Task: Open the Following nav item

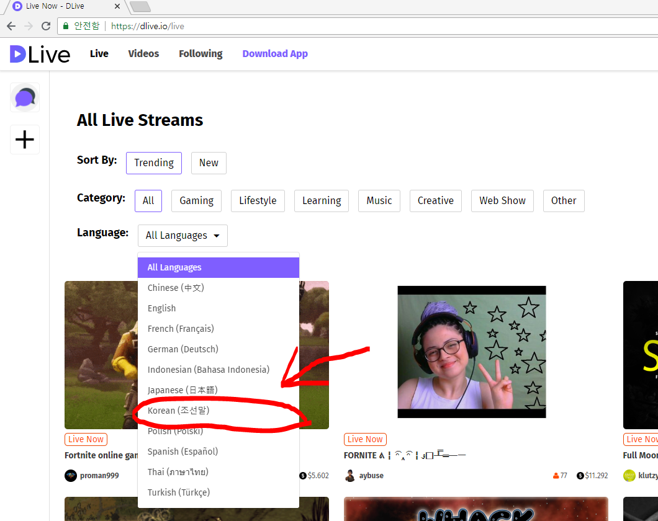Action: click(x=201, y=54)
